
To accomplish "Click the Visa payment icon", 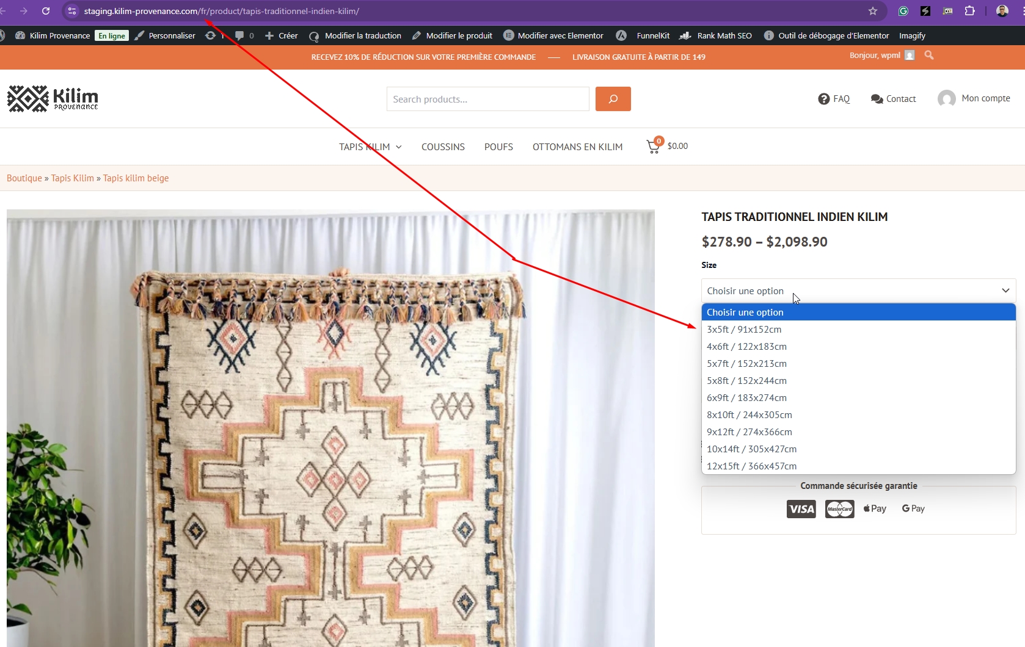I will pyautogui.click(x=801, y=509).
